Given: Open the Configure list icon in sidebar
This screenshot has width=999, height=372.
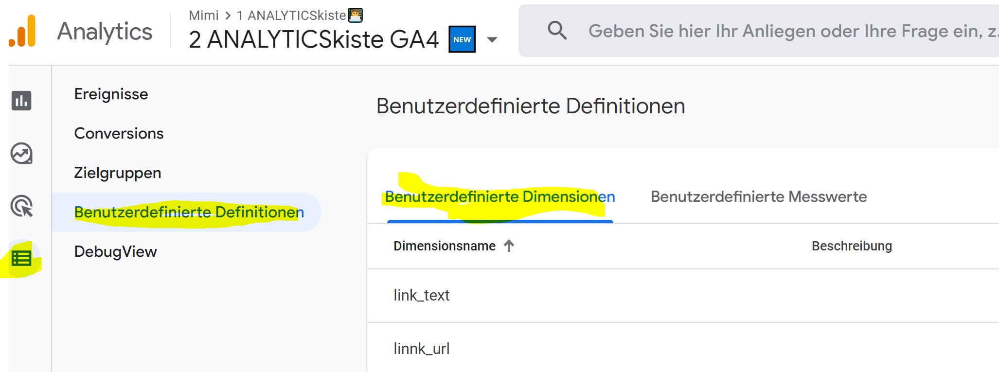Looking at the screenshot, I should pyautogui.click(x=21, y=258).
